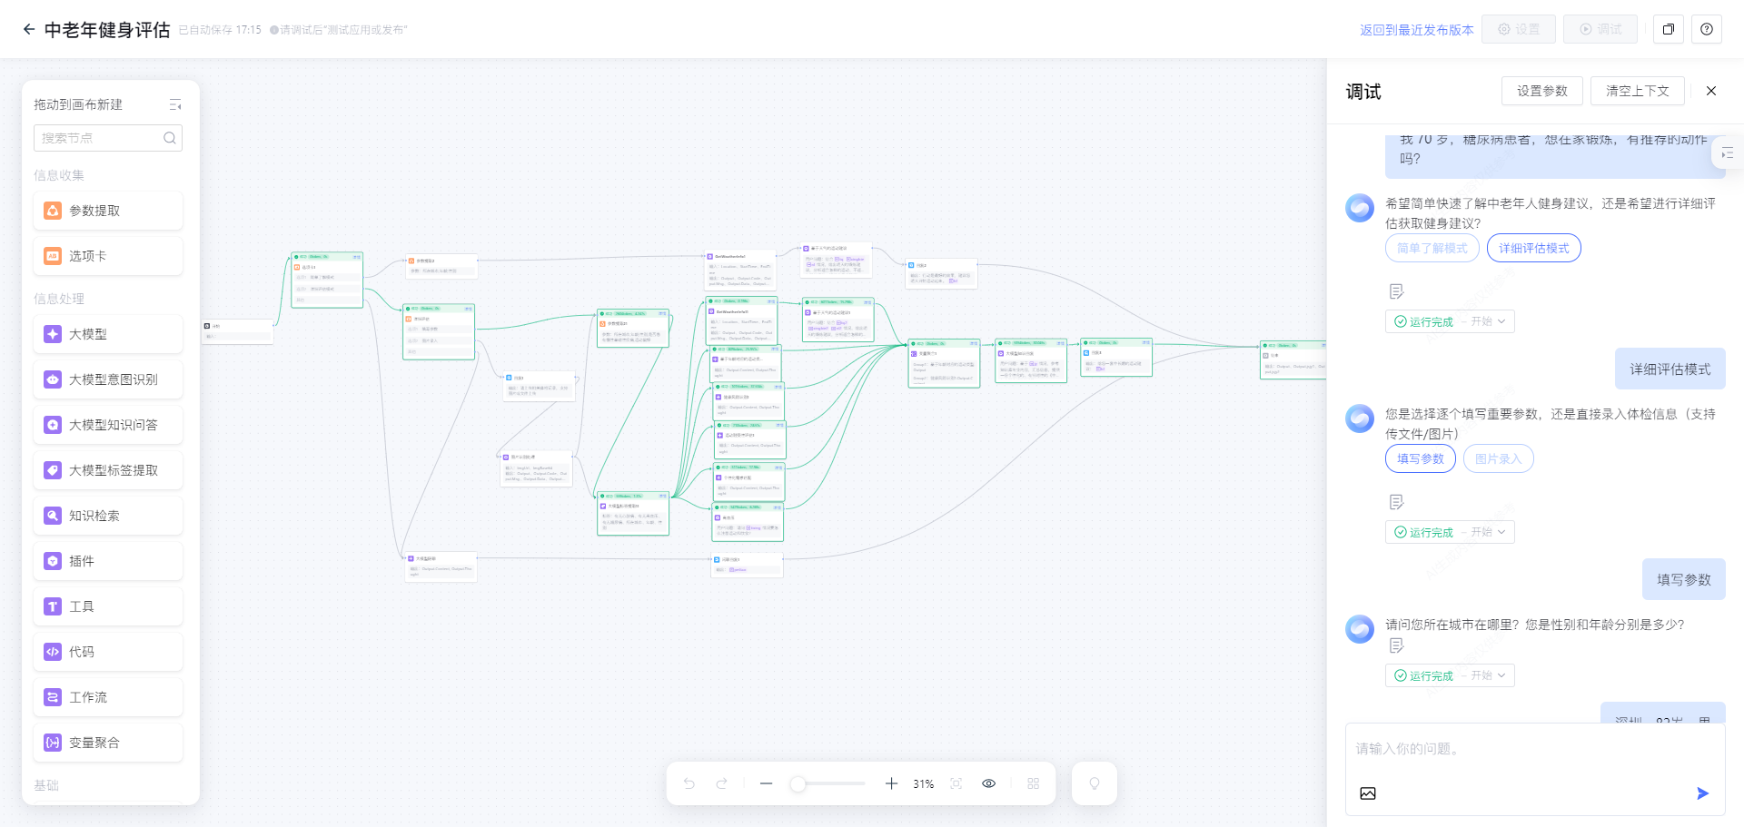Click the fit-to-screen canvas icon
Viewport: 1744px width, 827px height.
(x=956, y=783)
